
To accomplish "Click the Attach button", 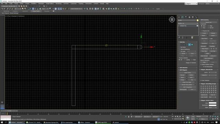I will (x=203, y=35).
